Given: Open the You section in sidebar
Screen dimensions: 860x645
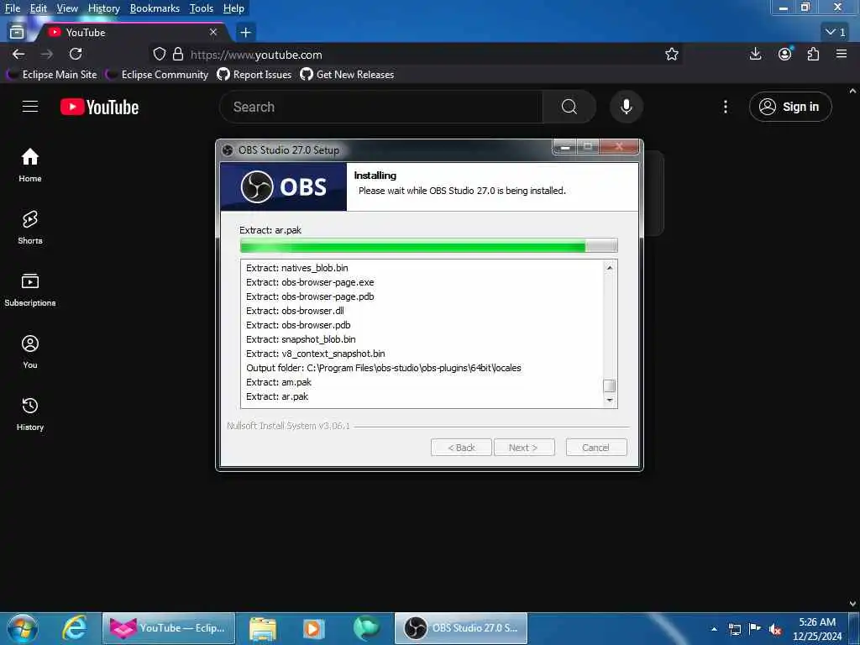Looking at the screenshot, I should [x=30, y=352].
